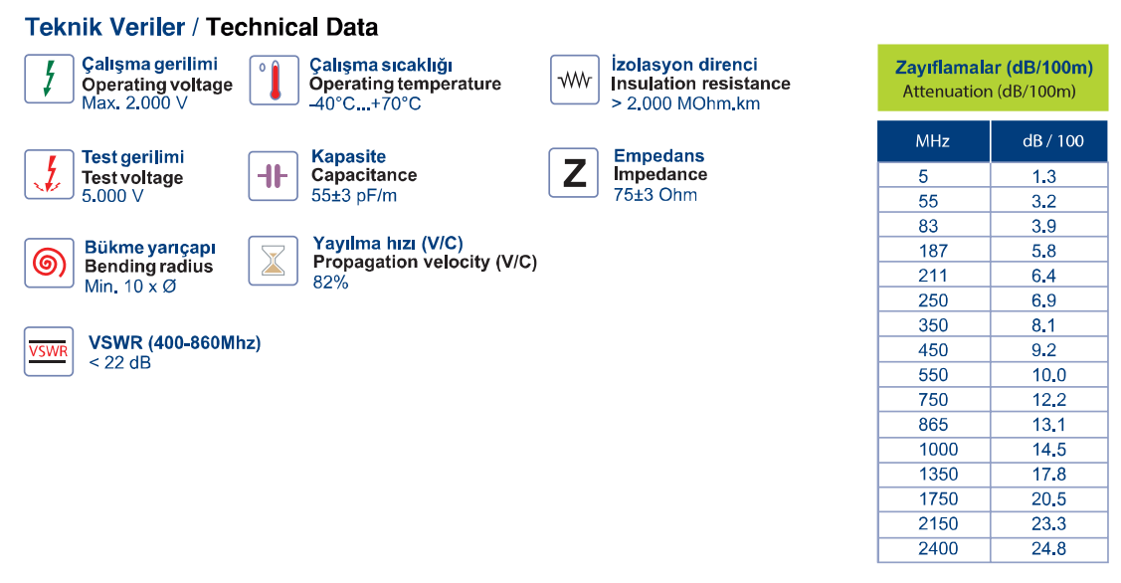Click the 24.8 attenuation value cell
This screenshot has height=583, width=1121.
(1049, 549)
